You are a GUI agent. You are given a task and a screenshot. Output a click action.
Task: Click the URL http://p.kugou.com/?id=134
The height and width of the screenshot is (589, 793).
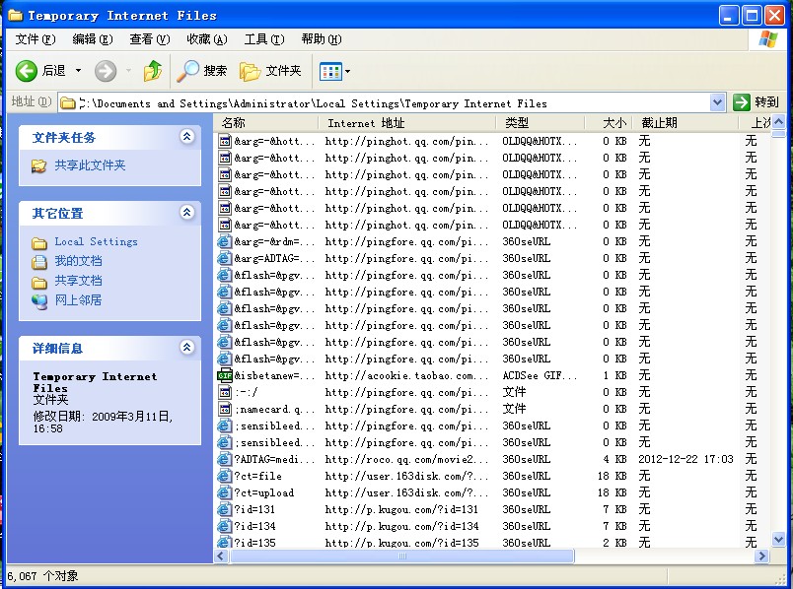401,526
